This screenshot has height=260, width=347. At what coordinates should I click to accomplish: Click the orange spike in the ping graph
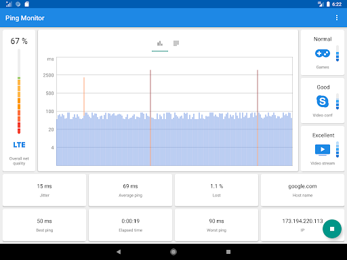coord(84,97)
